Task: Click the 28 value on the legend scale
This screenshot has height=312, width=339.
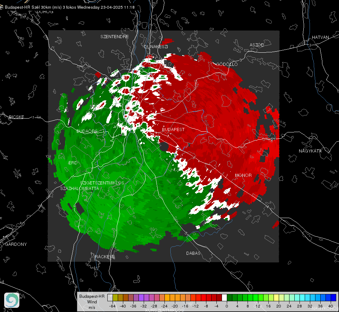Action: [300, 306]
